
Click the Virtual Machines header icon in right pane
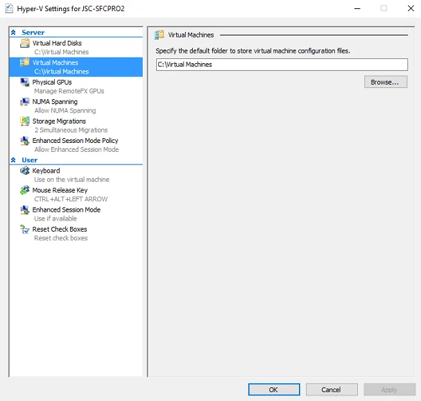159,35
